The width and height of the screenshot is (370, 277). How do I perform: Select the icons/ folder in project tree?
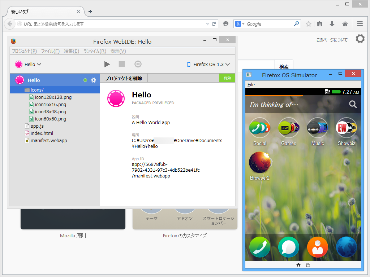(x=55, y=90)
